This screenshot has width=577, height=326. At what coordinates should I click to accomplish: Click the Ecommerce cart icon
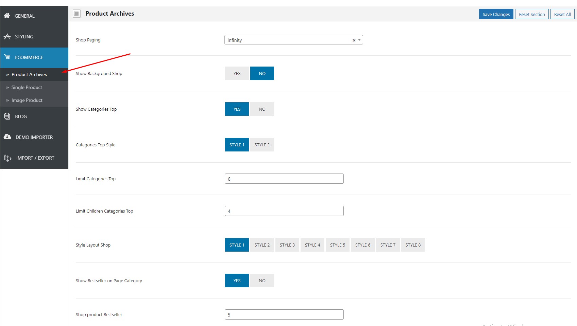tap(7, 57)
